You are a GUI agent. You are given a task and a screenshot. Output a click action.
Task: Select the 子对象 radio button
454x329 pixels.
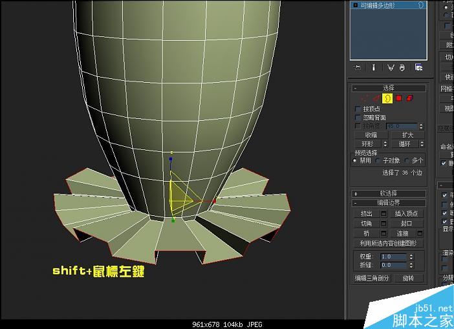point(377,160)
